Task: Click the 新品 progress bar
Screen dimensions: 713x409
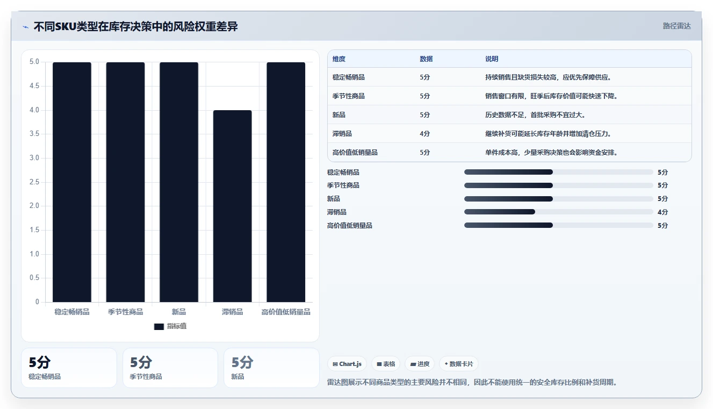Action: tap(559, 199)
